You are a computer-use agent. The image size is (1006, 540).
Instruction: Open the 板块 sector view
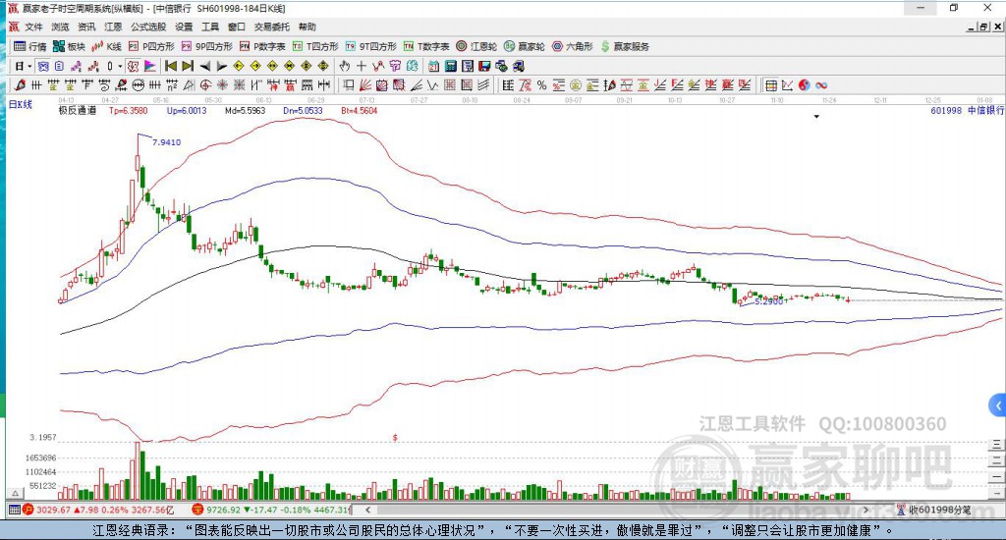point(70,46)
